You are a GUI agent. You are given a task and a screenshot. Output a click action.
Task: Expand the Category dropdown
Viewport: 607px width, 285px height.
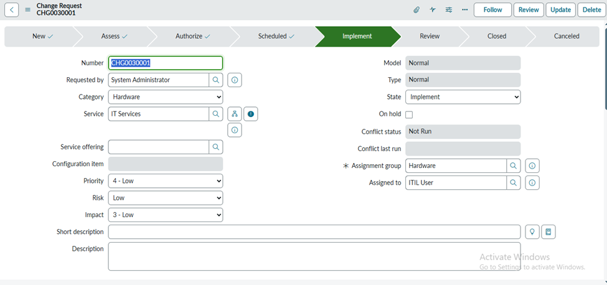coord(165,97)
